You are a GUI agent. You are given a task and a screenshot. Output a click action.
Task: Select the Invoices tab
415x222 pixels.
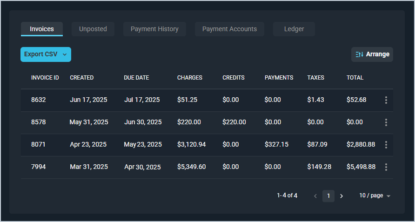click(x=42, y=29)
